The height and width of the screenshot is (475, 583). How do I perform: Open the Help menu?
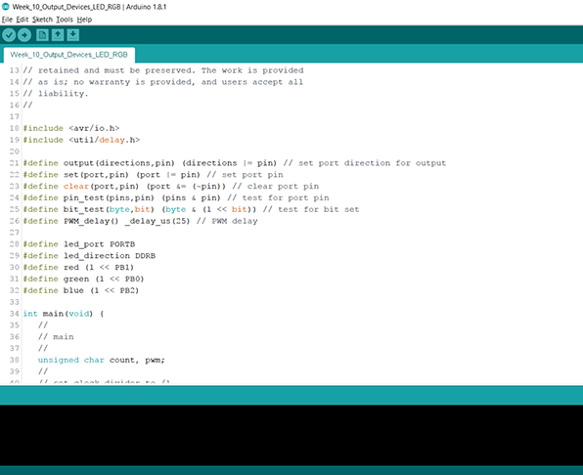pos(84,20)
